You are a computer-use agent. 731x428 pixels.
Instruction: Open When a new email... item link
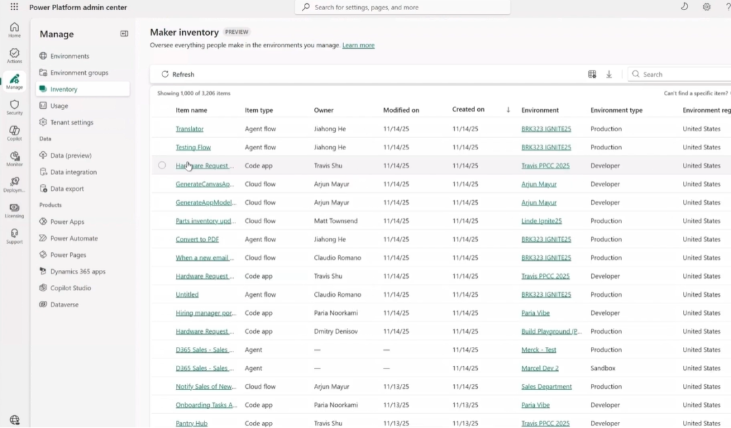point(204,258)
